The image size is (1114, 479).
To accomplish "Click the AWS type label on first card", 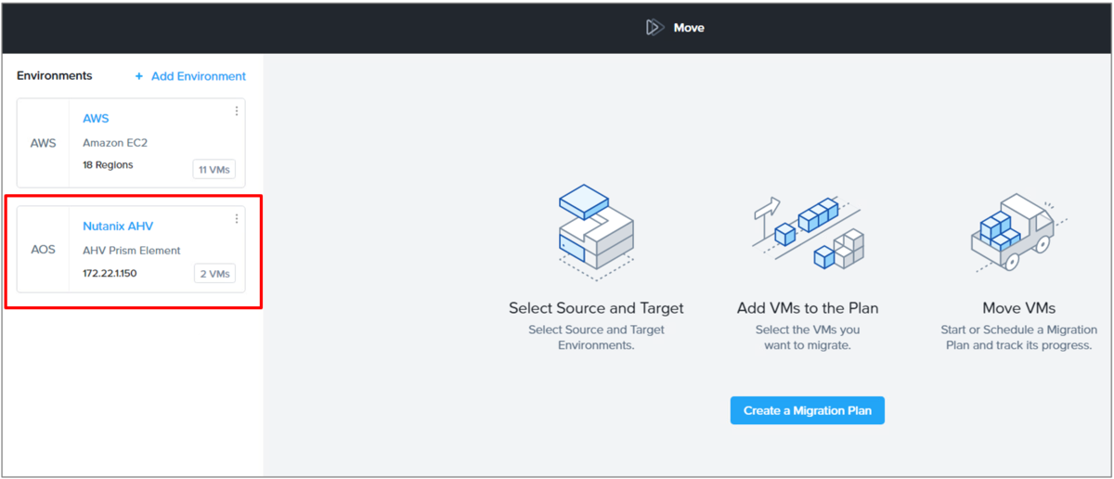I will [44, 143].
